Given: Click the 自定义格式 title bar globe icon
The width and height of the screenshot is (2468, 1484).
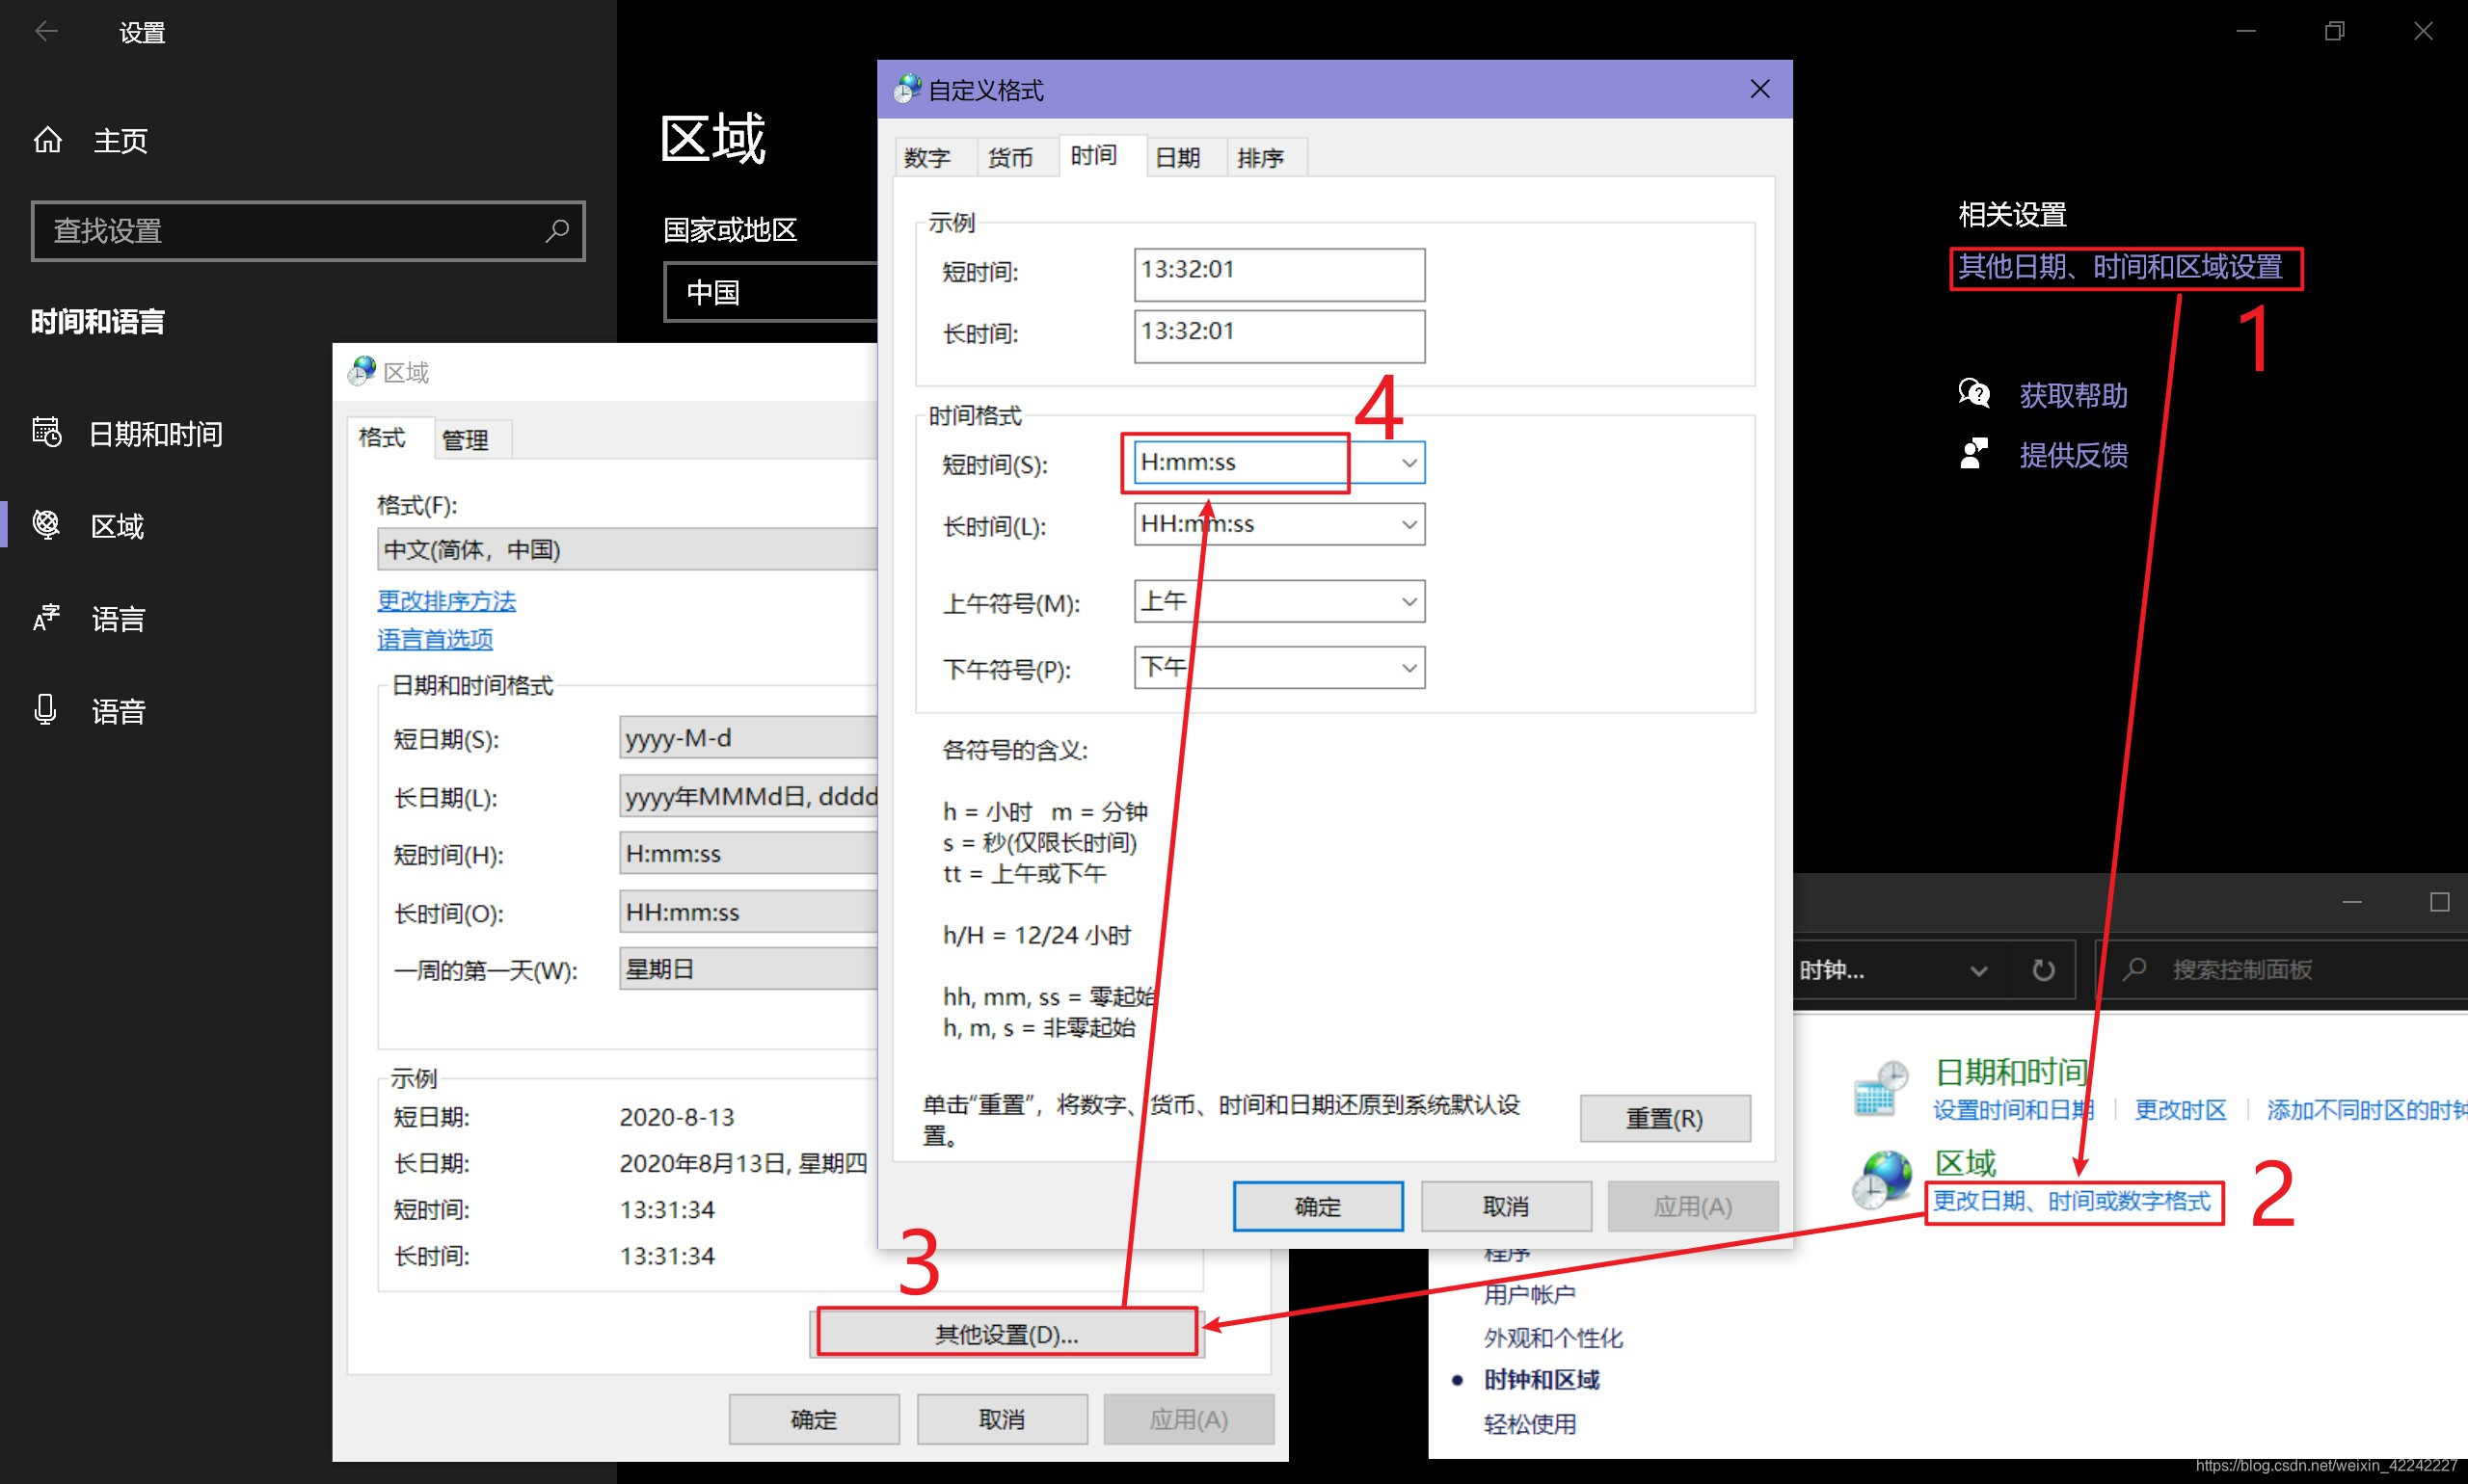Looking at the screenshot, I should 906,89.
